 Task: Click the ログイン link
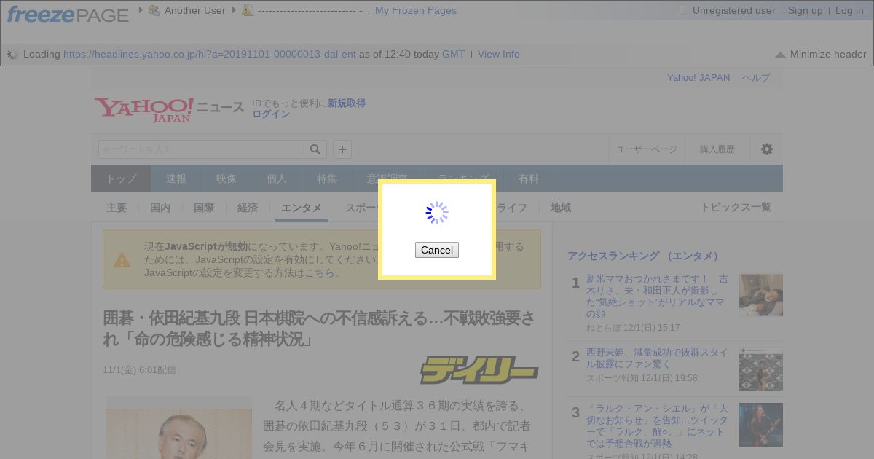click(271, 114)
